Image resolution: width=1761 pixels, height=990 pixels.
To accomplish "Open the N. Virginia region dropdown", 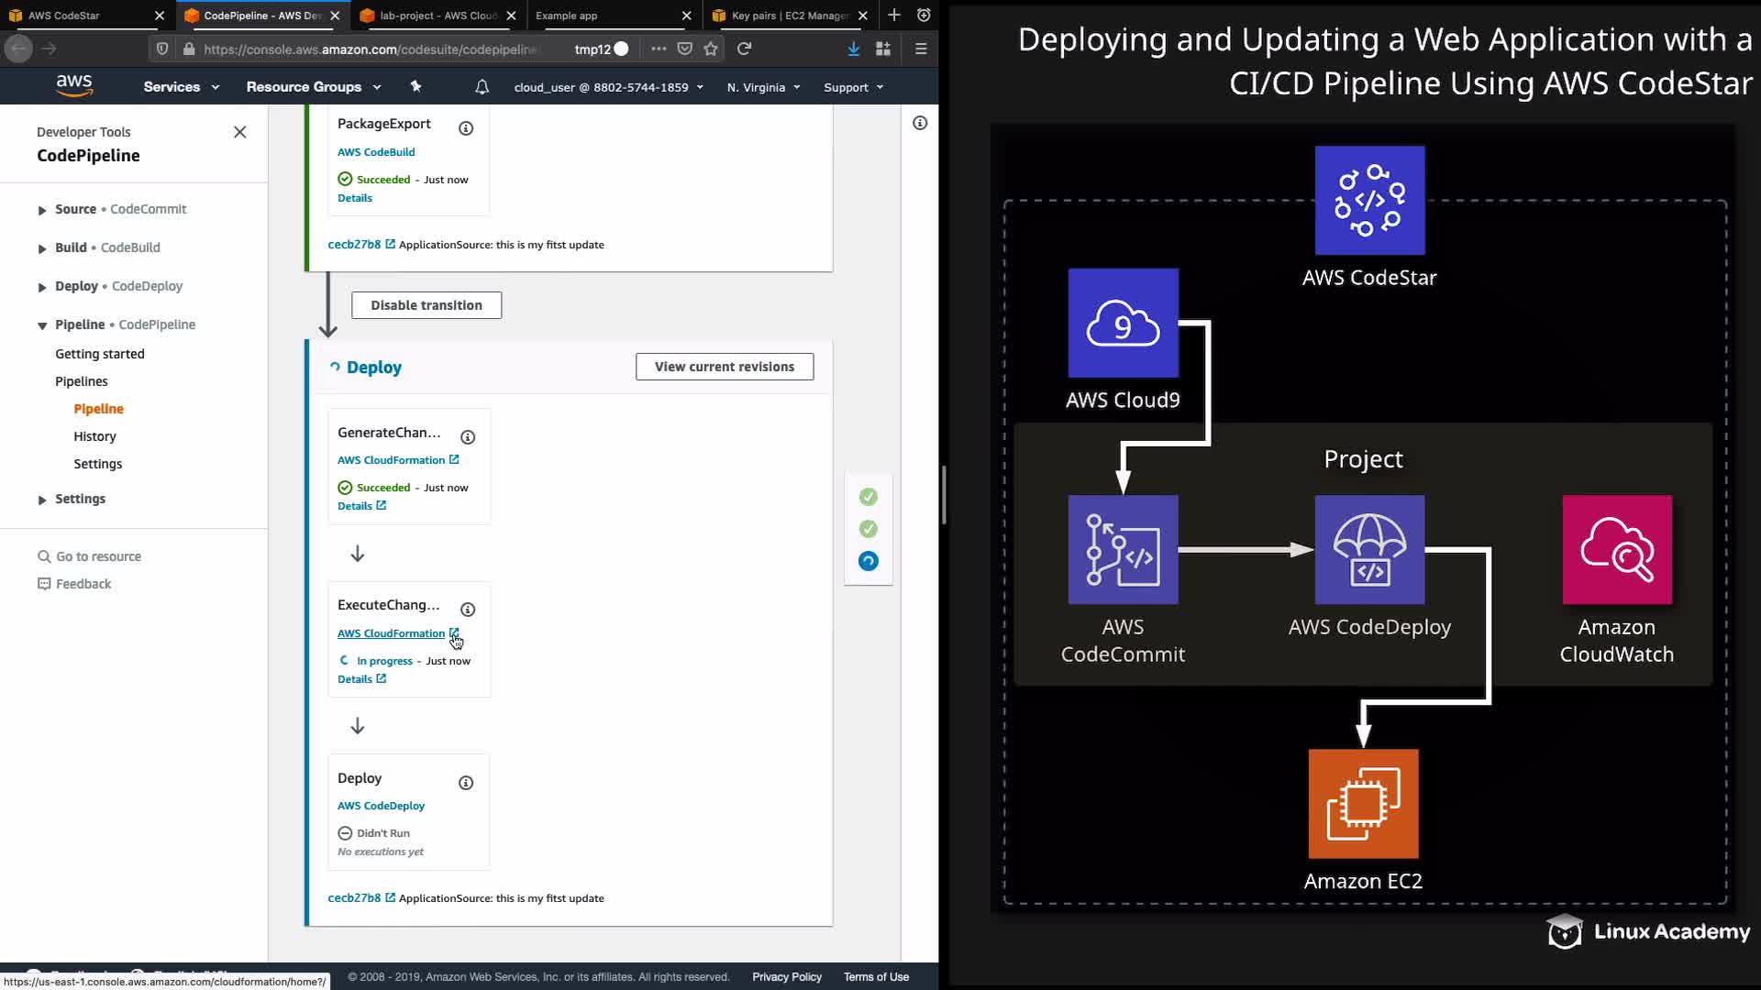I will tap(763, 87).
